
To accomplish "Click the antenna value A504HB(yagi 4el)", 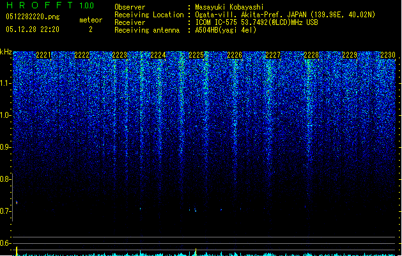I will pyautogui.click(x=226, y=30).
